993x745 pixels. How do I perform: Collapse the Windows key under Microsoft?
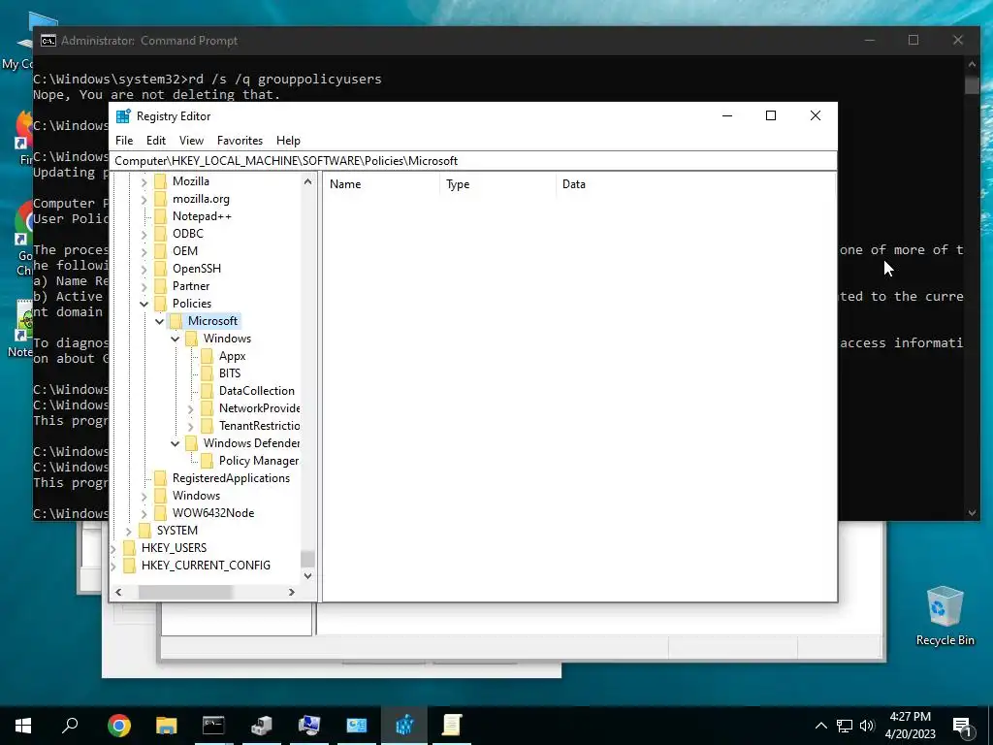pos(176,339)
